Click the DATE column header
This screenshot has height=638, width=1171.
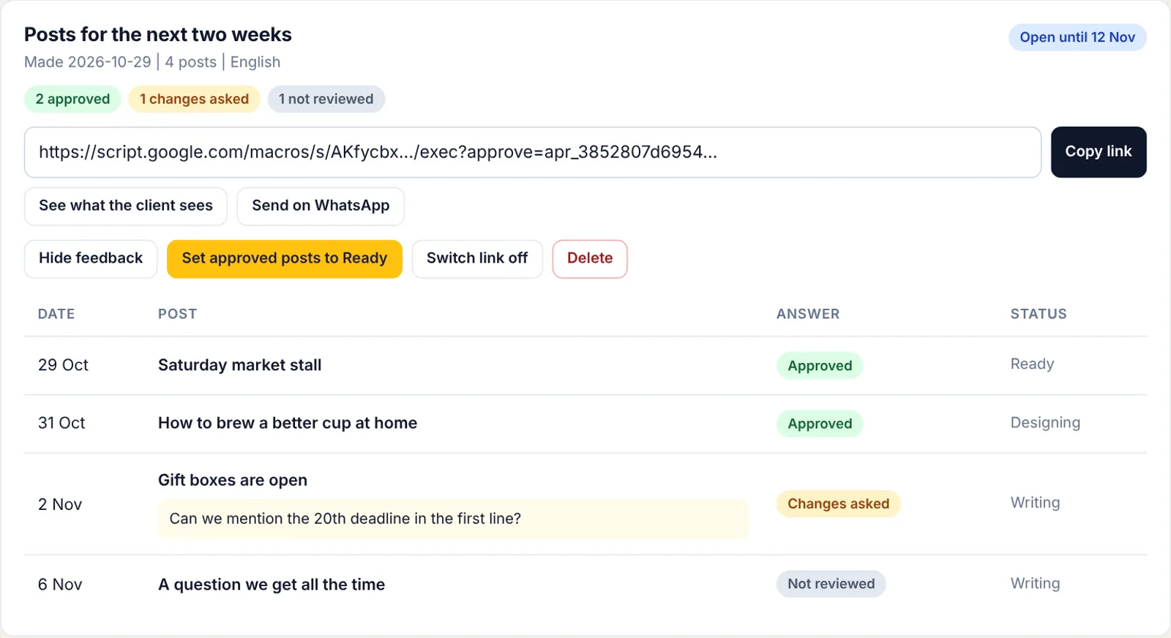pyautogui.click(x=56, y=314)
